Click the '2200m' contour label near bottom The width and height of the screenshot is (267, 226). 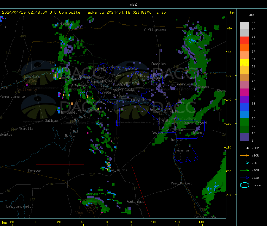tap(79, 213)
